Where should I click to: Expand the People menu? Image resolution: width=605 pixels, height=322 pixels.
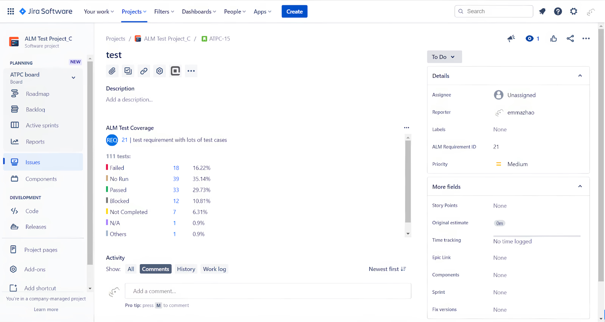[235, 12]
